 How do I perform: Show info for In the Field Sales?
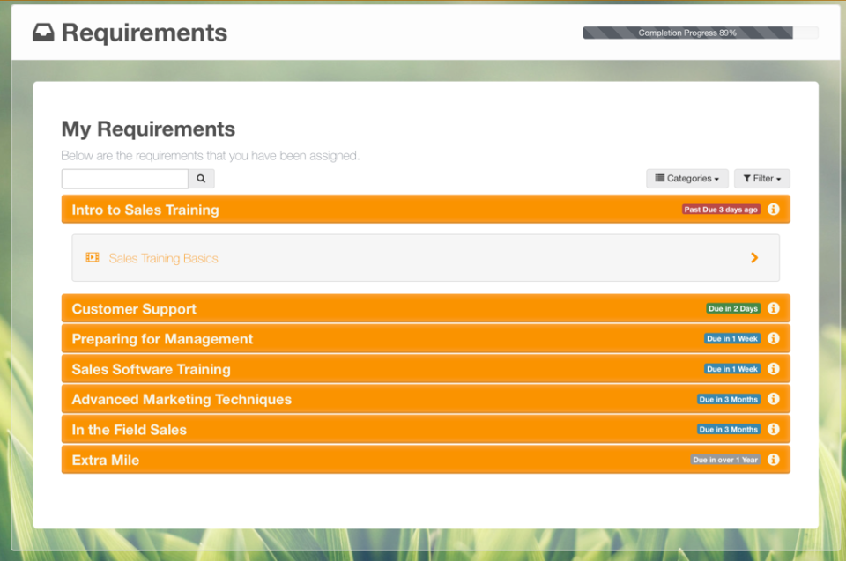tap(773, 429)
